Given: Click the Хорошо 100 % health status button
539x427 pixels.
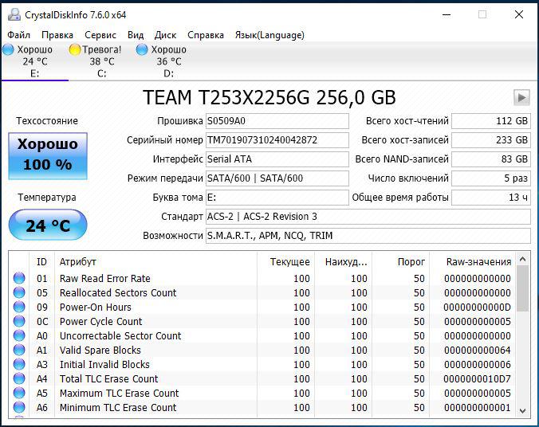Looking at the screenshot, I should (x=48, y=155).
